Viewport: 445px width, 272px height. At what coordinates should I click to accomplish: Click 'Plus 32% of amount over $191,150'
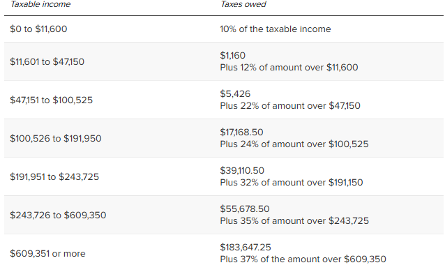click(292, 183)
